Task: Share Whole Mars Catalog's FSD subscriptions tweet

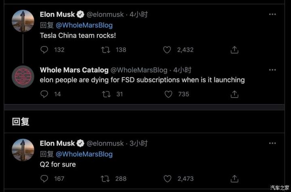Action: point(234,94)
